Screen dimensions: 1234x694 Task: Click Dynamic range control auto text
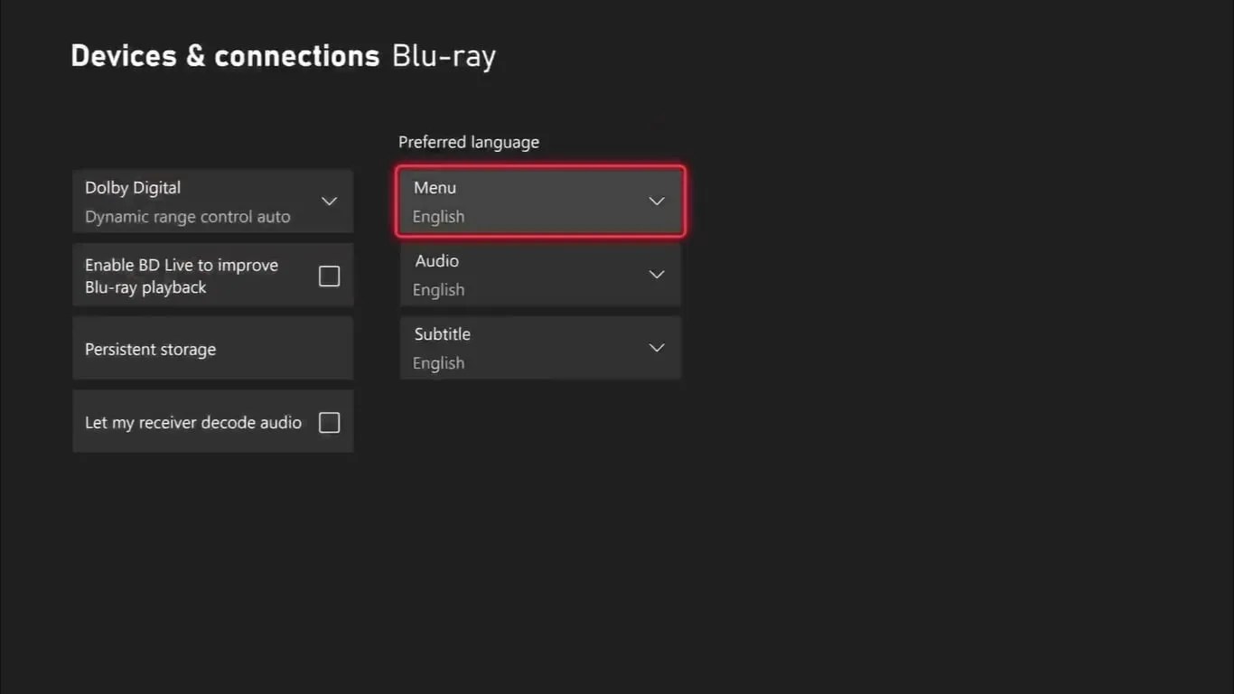coord(187,216)
